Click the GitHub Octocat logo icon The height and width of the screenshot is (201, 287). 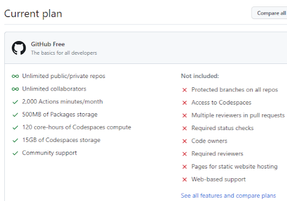19,48
